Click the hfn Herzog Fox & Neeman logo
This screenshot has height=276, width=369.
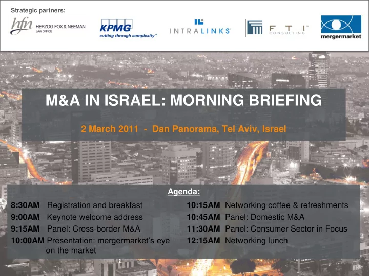(48, 26)
